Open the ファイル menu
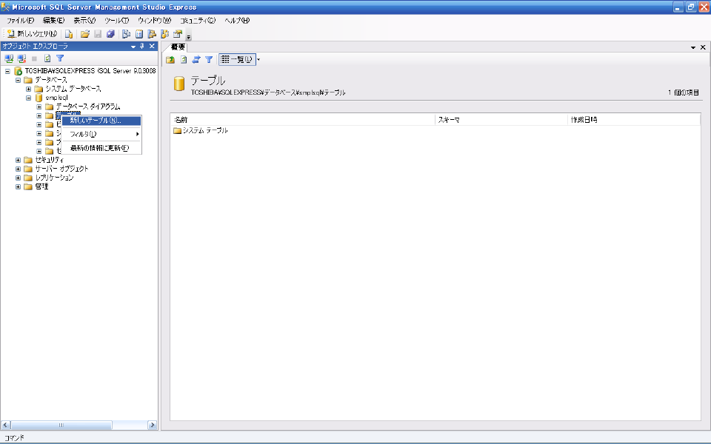This screenshot has height=444, width=711. (x=21, y=21)
